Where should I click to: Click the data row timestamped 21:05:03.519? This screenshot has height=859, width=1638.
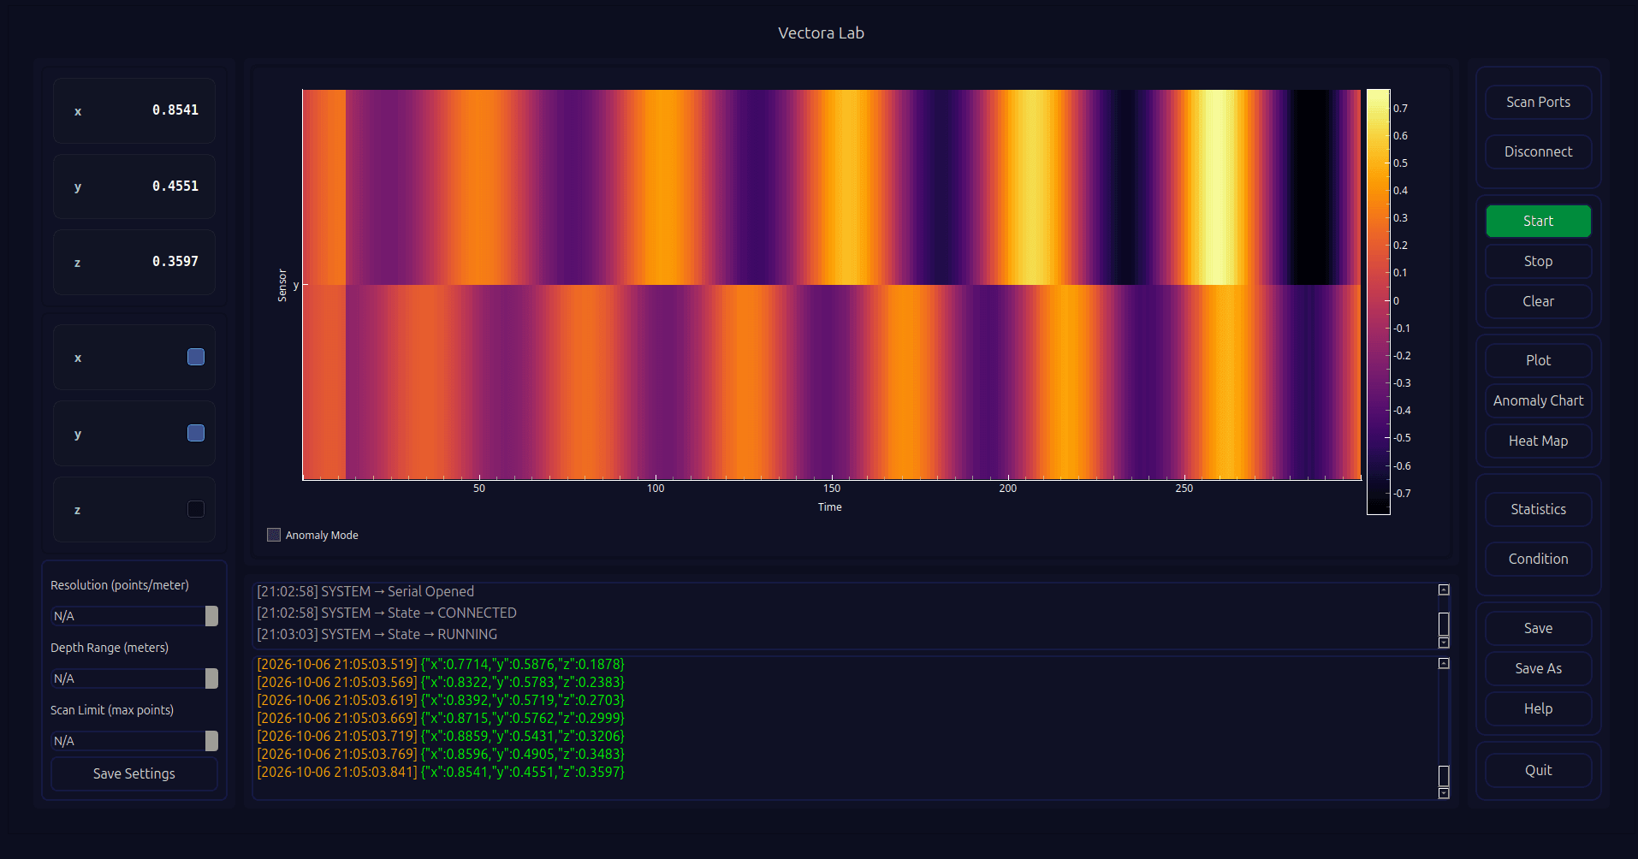(x=441, y=664)
